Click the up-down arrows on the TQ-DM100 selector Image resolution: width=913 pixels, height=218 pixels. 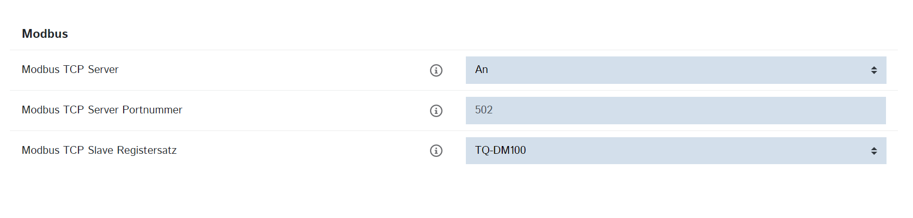pos(874,151)
